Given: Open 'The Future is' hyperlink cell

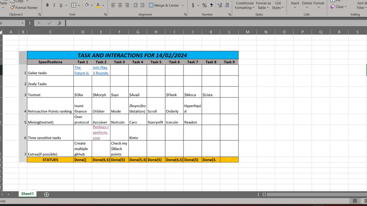Looking at the screenshot, I should tap(83, 70).
